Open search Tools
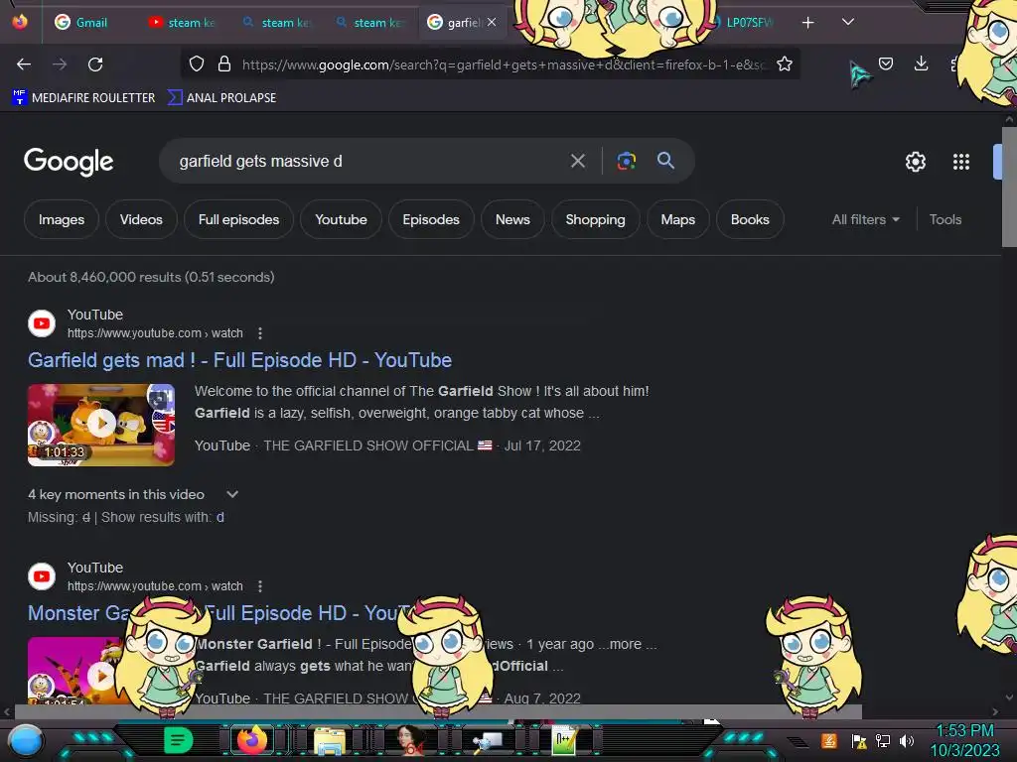The image size is (1017, 762). (x=945, y=219)
